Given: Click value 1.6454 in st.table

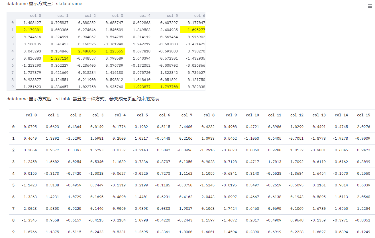Looking at the screenshot, I should (x=319, y=174).
